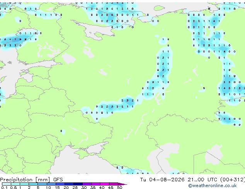The height and width of the screenshot is (189, 245).
Task: Click the GFS model name label
Action: (x=58, y=180)
